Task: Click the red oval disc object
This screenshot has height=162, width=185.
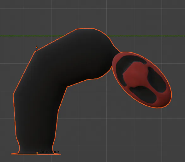Action: [141, 80]
